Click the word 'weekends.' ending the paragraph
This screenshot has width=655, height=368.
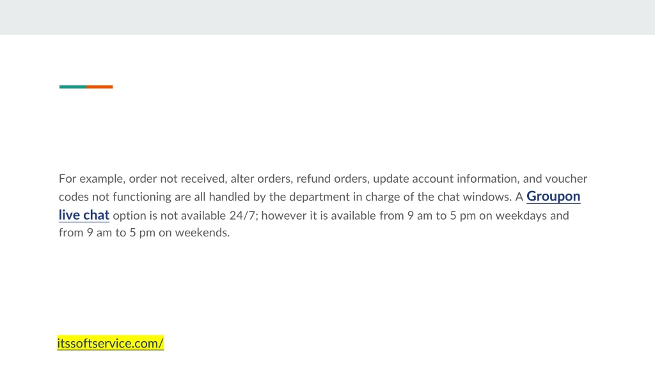[x=202, y=233]
